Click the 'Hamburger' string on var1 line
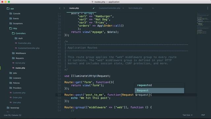This screenshot has height=119, width=211. pyautogui.click(x=103, y=16)
